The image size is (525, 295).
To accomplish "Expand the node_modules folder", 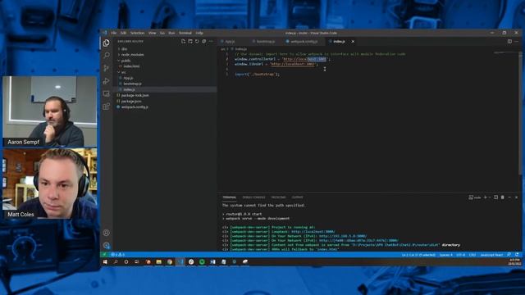I will point(132,55).
